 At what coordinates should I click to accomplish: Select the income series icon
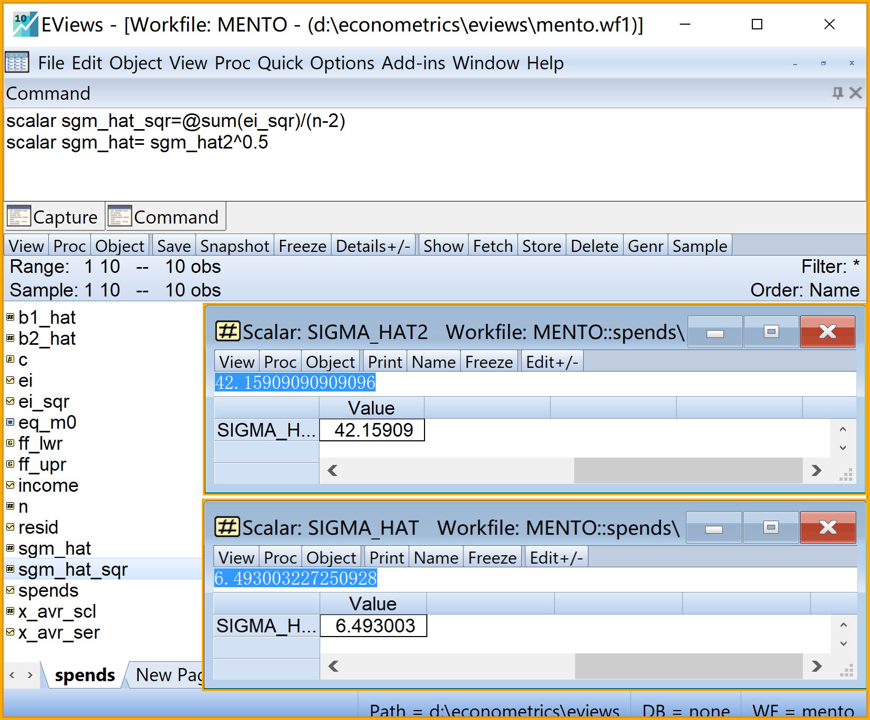10,485
